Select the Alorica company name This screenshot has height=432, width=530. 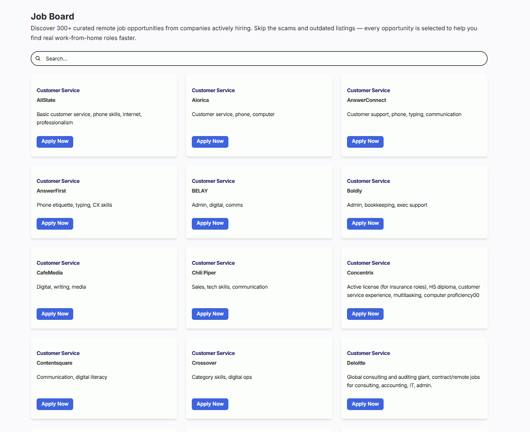pos(200,100)
